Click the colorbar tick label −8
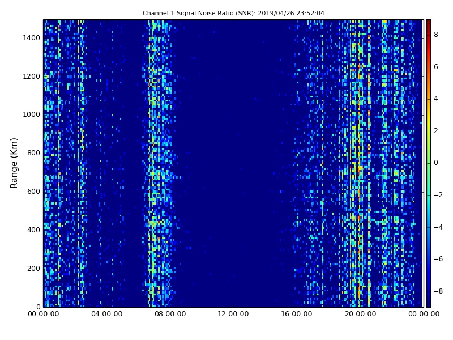453x340 pixels. (438, 291)
